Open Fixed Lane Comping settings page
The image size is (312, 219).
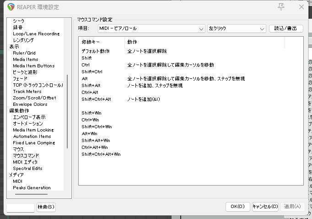click(34, 142)
